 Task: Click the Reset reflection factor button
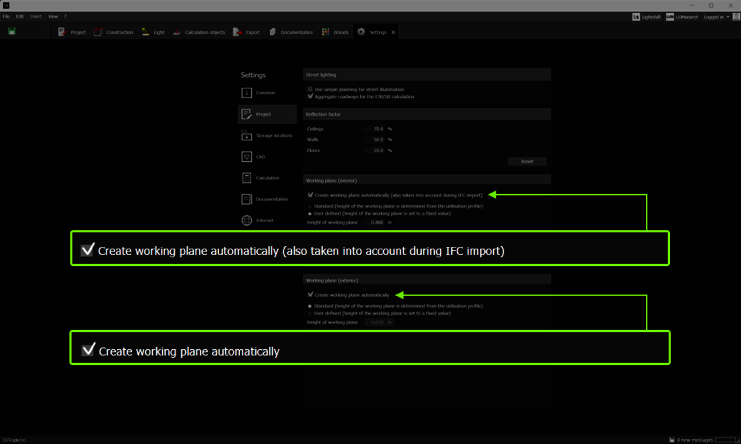tap(527, 161)
